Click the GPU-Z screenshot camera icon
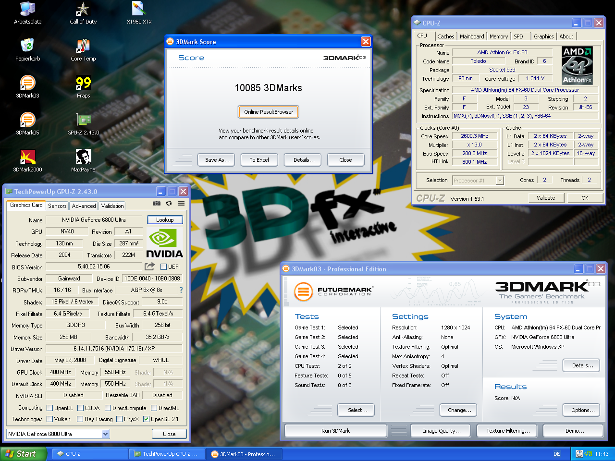The width and height of the screenshot is (615, 461). click(157, 204)
